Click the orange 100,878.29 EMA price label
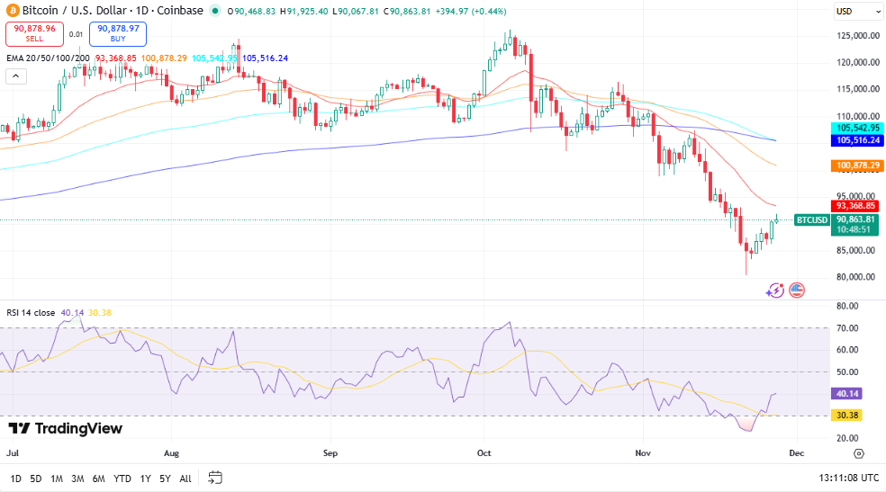886x492 pixels. click(x=857, y=165)
